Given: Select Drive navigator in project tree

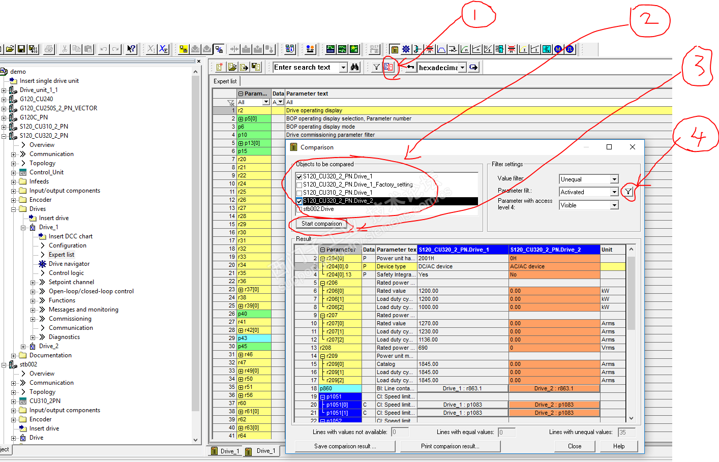Looking at the screenshot, I should (69, 264).
